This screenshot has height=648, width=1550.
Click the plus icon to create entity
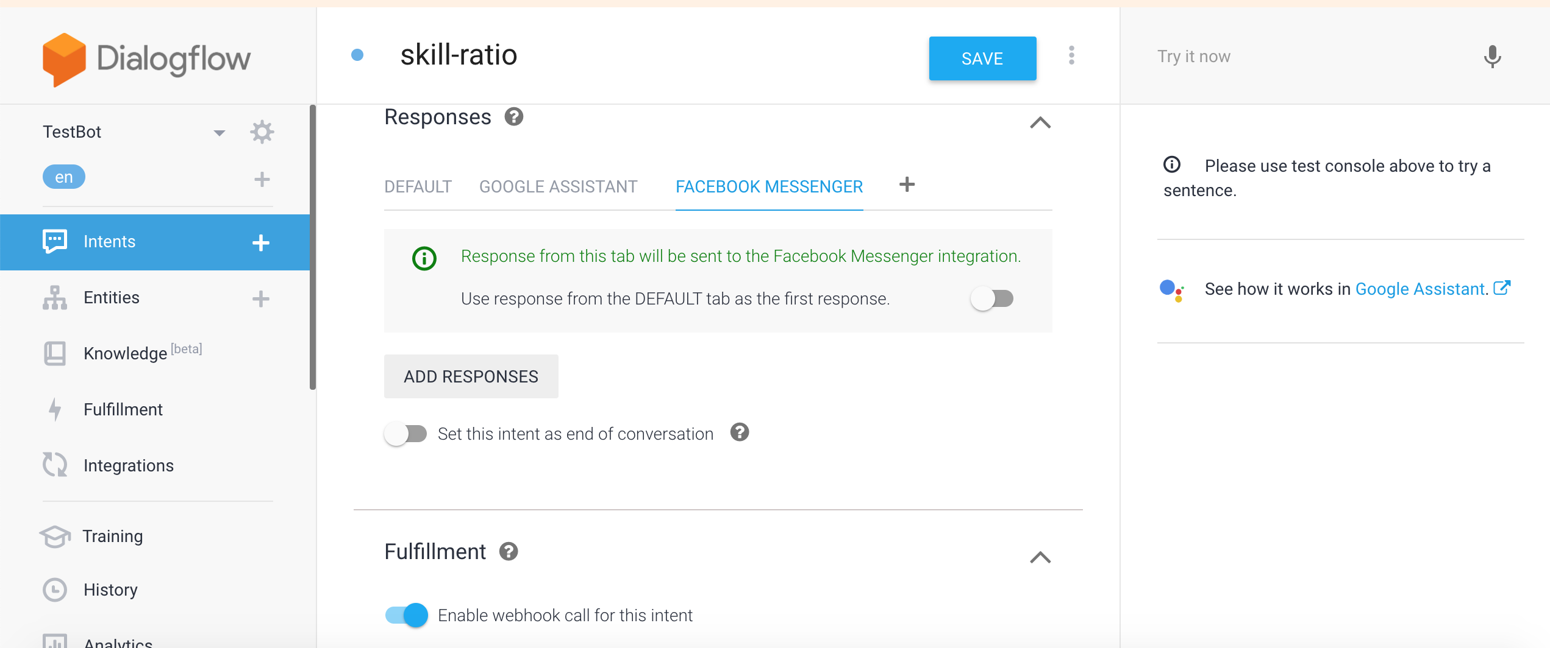[x=261, y=298]
